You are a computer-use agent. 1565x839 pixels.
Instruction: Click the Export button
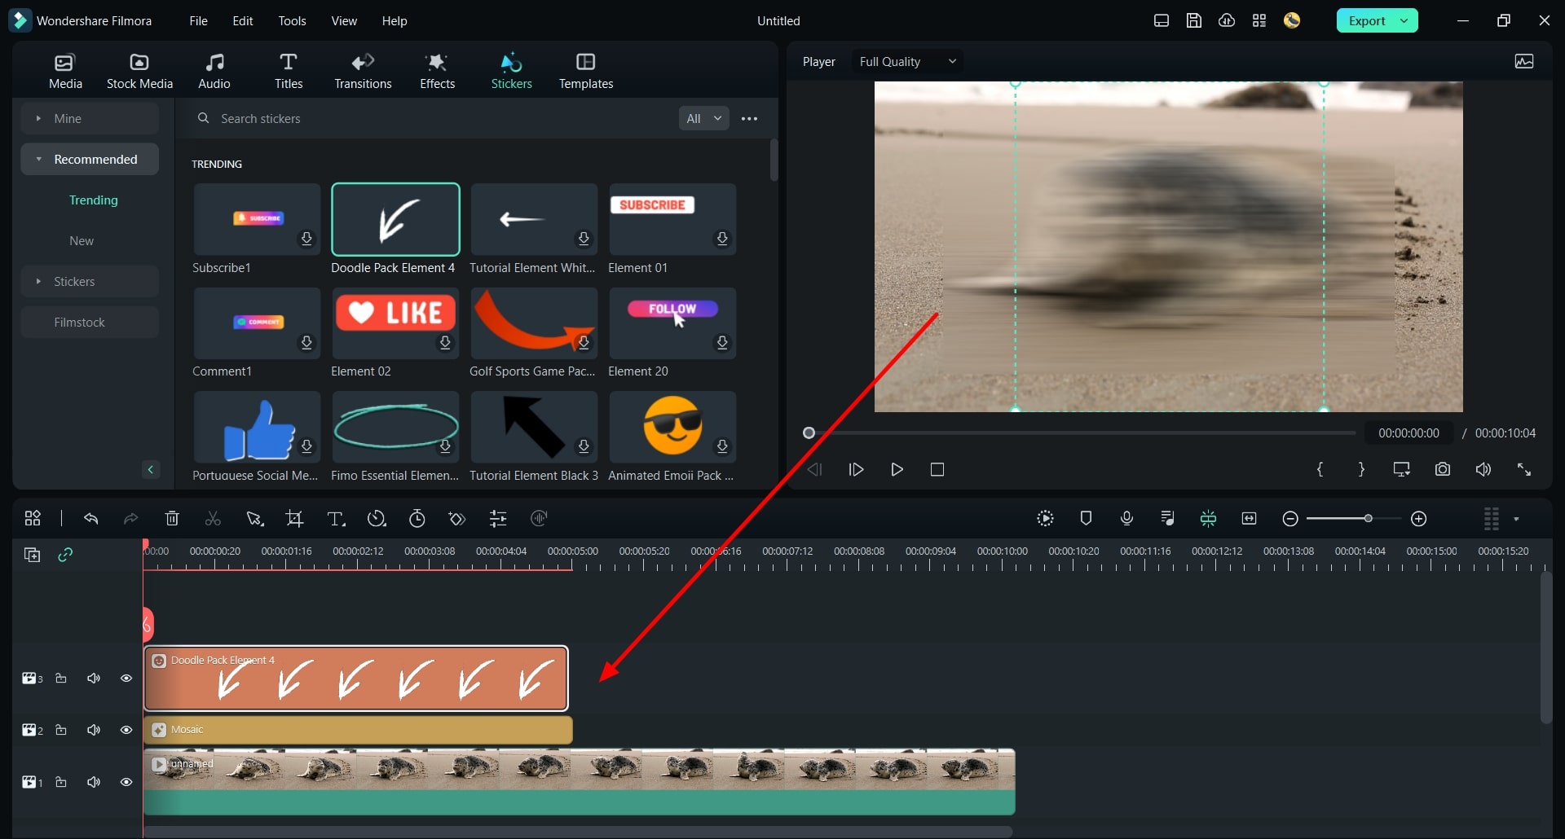point(1367,20)
